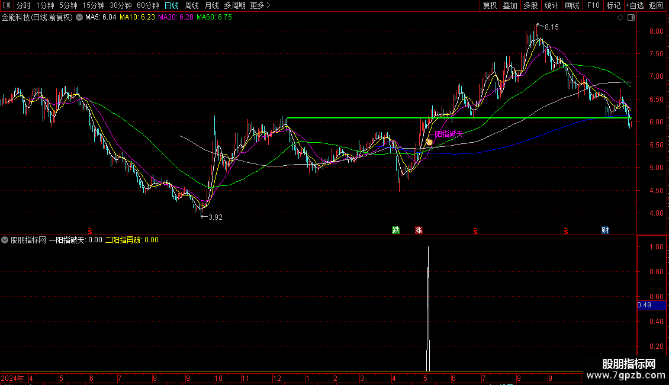Click the 一阳指破天 signal label on chart
This screenshot has height=385, width=669.
coord(446,134)
